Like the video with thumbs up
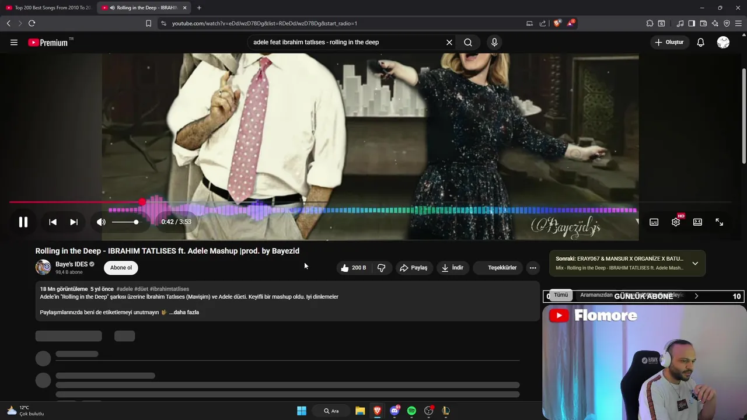 point(353,268)
